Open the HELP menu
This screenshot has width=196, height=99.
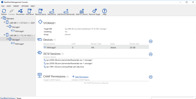[33, 6]
